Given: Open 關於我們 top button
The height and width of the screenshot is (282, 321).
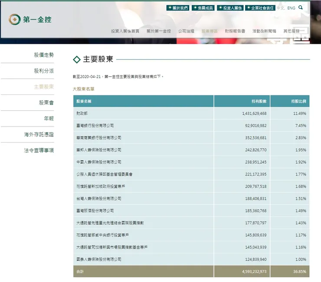Looking at the screenshot, I should [x=178, y=8].
